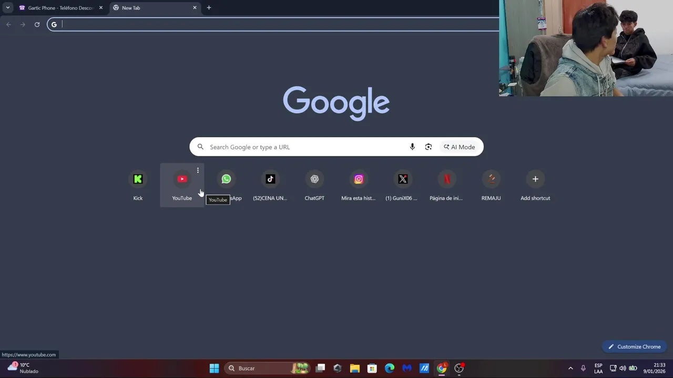673x378 pixels.
Task: Open ESP LAA language switcher
Action: [x=598, y=368]
